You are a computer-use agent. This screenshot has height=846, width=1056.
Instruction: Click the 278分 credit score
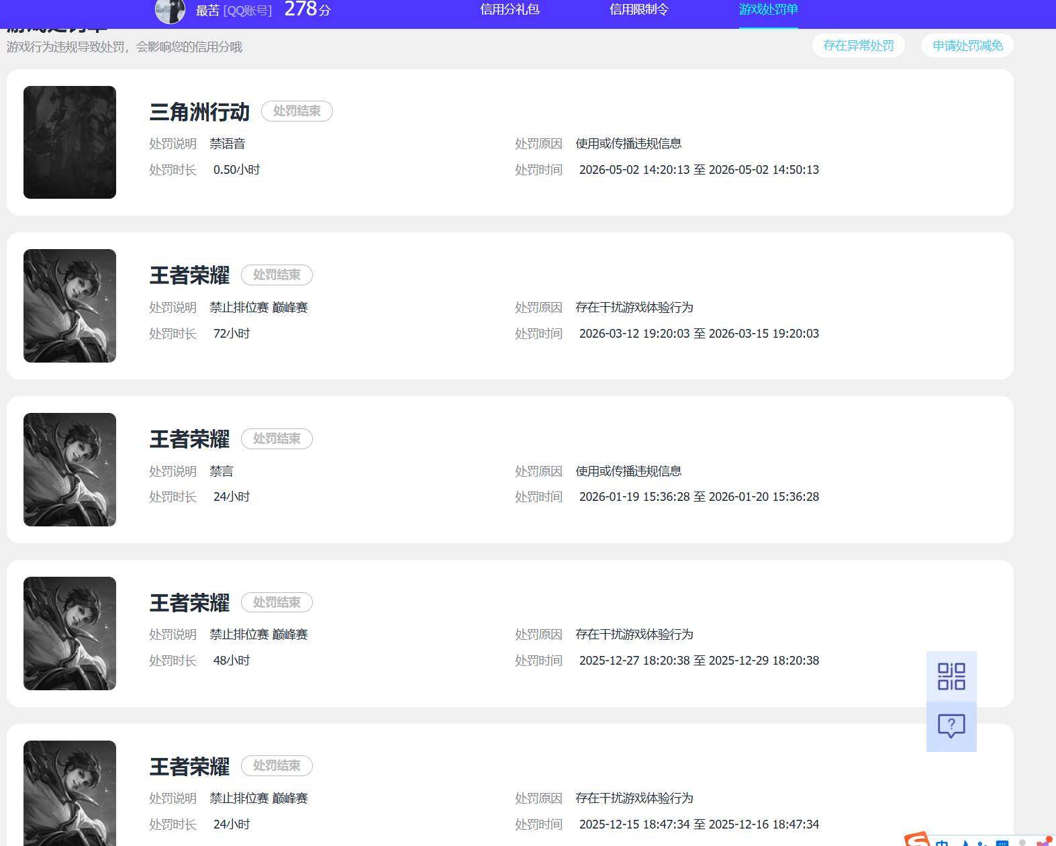click(x=307, y=9)
